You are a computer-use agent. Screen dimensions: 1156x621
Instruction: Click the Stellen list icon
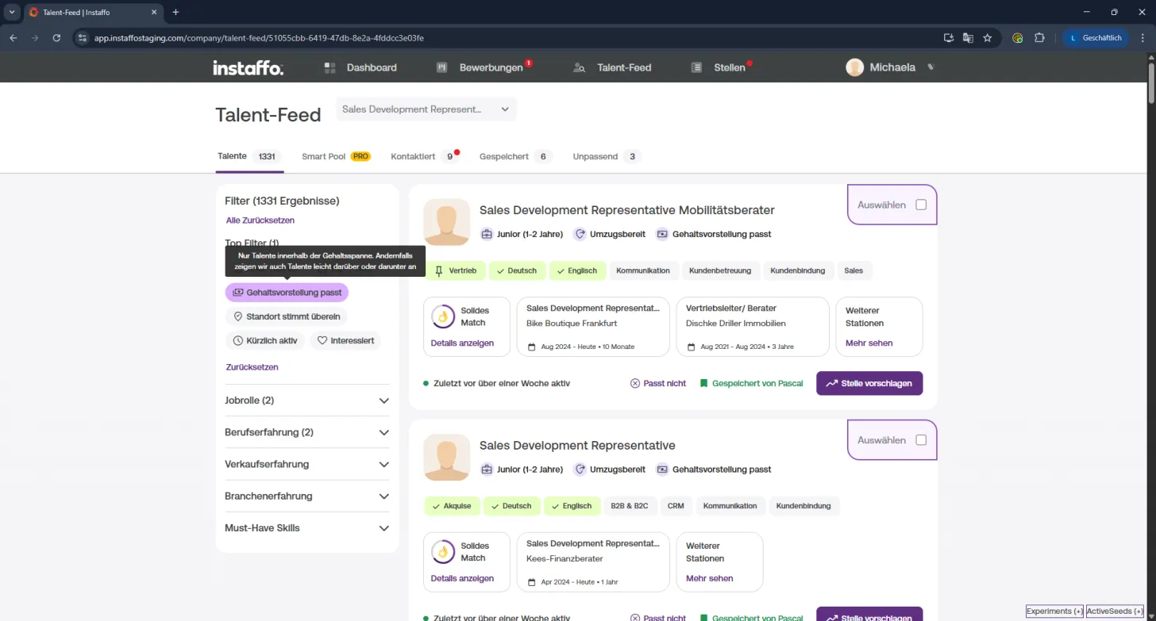point(696,67)
